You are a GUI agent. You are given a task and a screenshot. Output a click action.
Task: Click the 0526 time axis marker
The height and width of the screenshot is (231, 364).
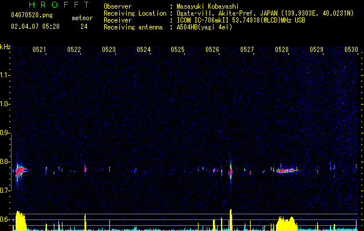(212, 50)
